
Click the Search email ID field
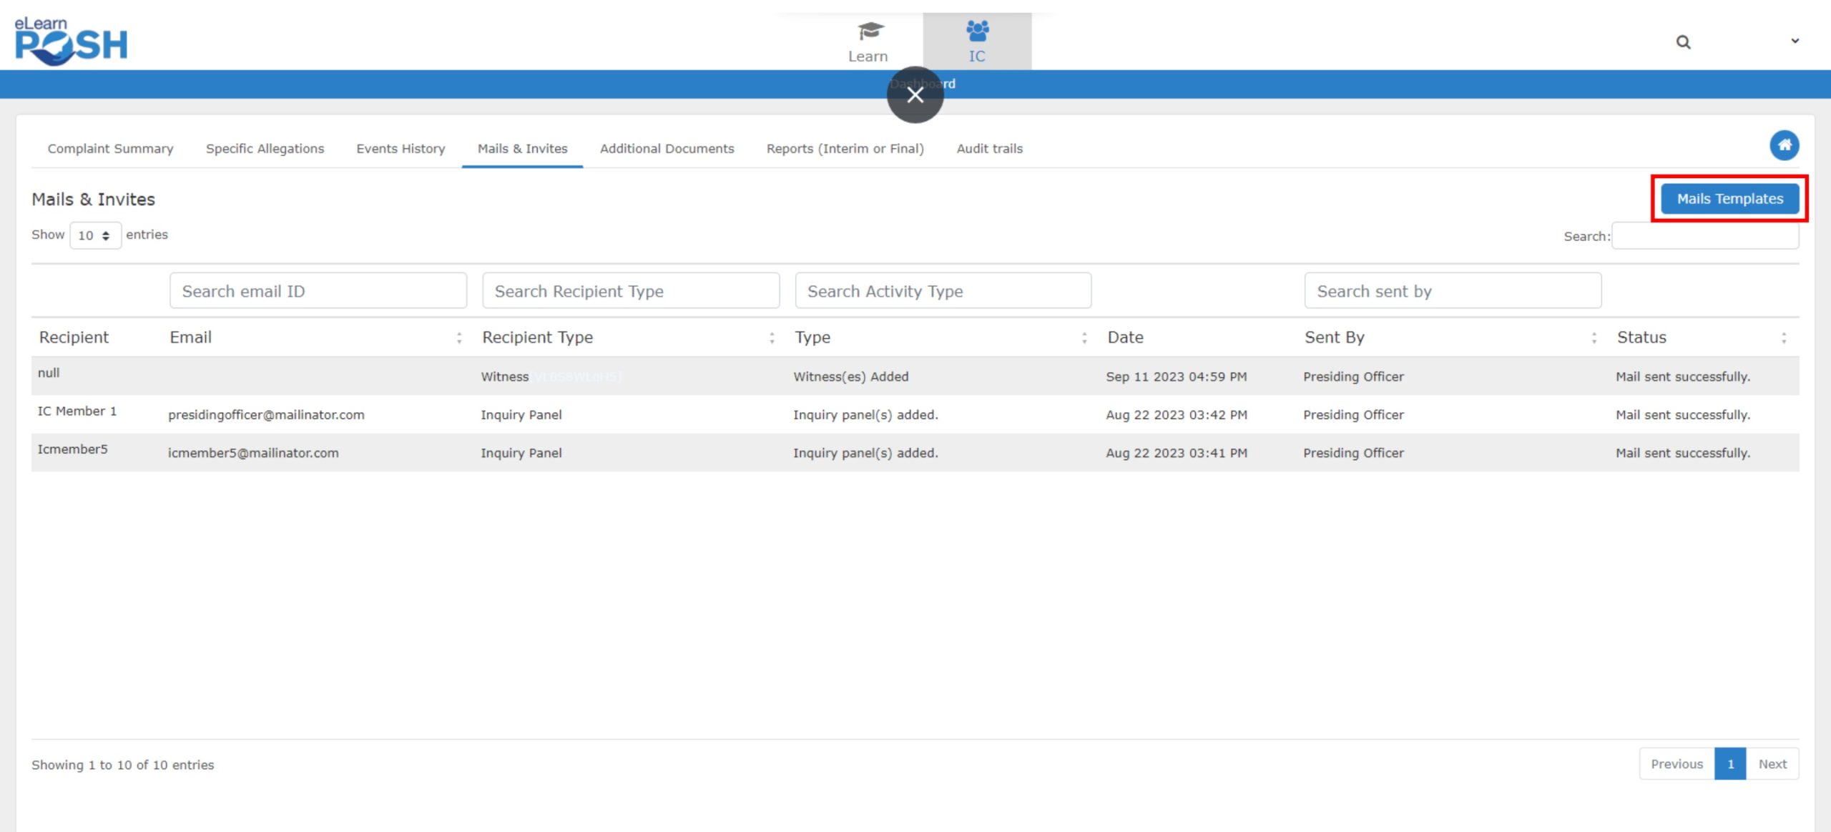click(318, 290)
